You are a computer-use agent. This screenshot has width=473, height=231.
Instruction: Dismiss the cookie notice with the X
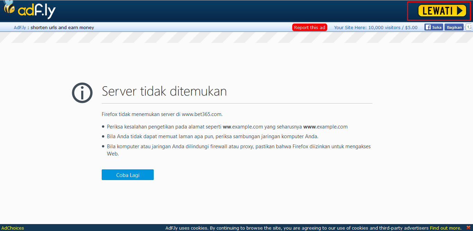coord(468,228)
